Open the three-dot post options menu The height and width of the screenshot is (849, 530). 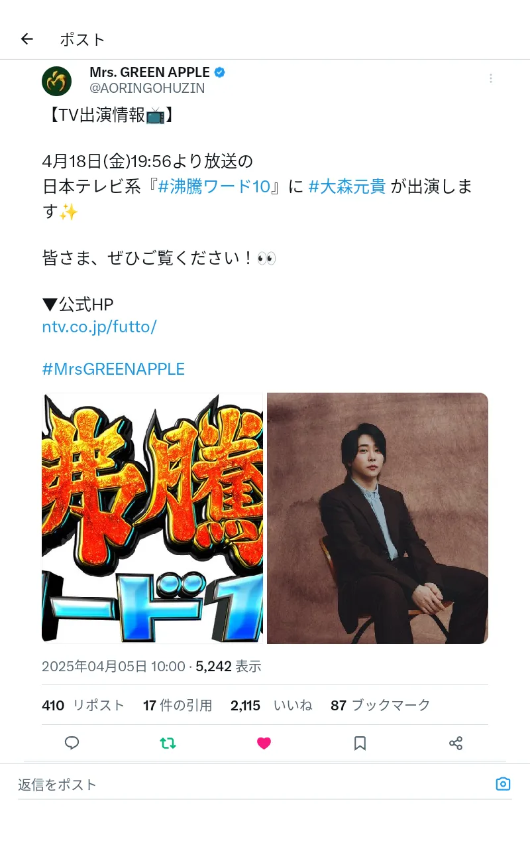(x=491, y=78)
